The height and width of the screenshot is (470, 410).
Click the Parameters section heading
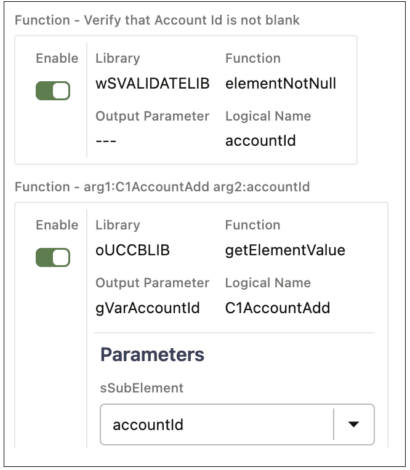coord(152,354)
